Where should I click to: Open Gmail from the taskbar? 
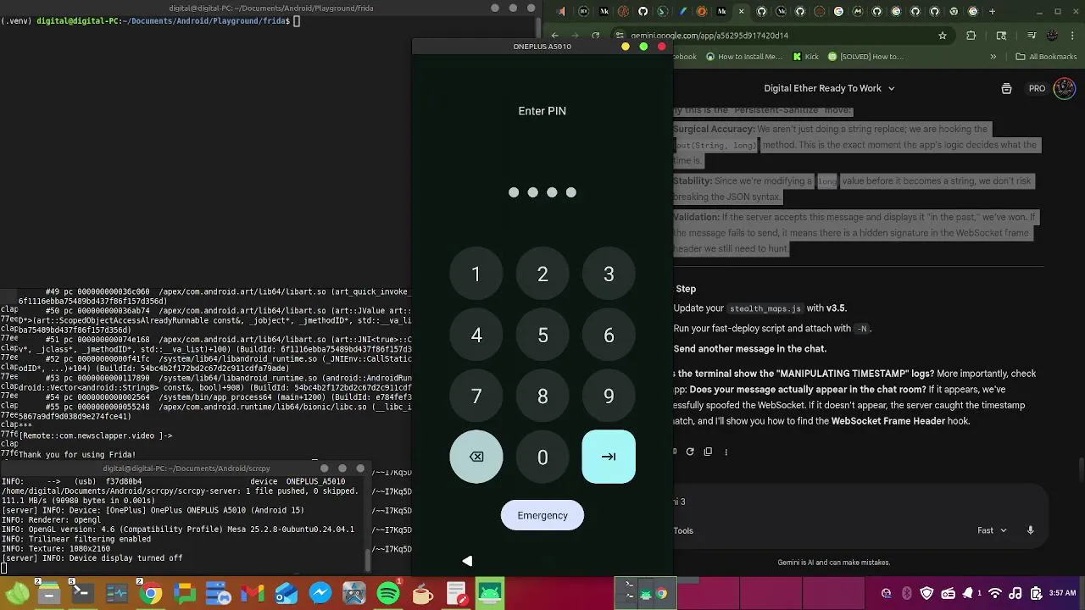(x=253, y=594)
